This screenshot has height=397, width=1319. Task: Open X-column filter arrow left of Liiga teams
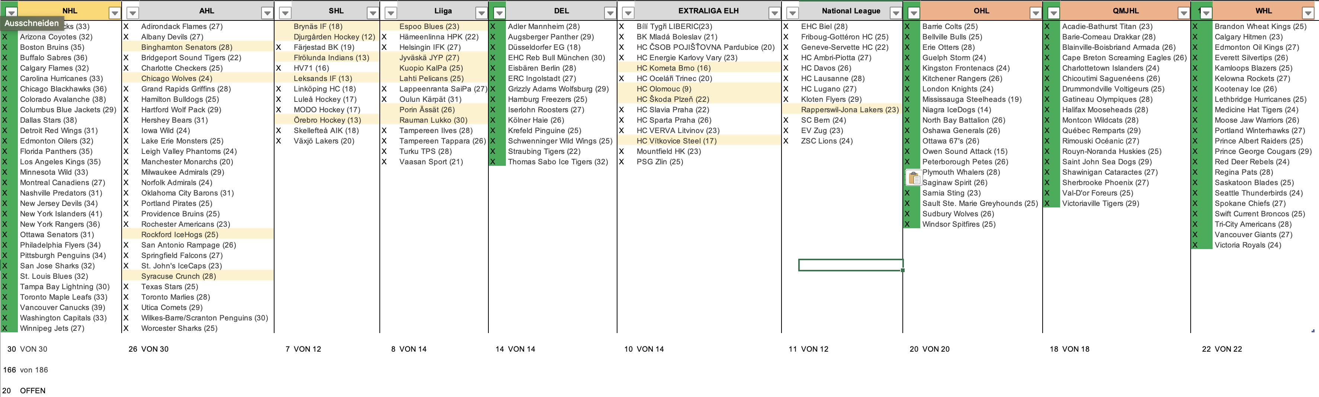[391, 13]
